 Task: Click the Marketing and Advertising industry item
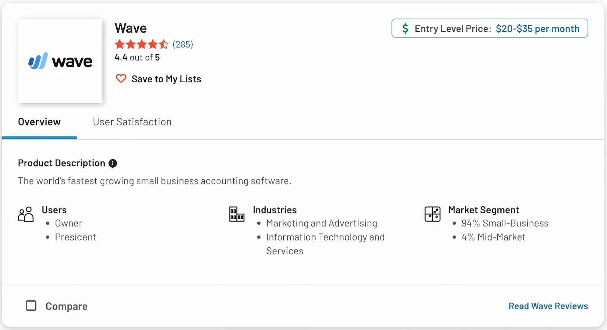[x=321, y=223]
